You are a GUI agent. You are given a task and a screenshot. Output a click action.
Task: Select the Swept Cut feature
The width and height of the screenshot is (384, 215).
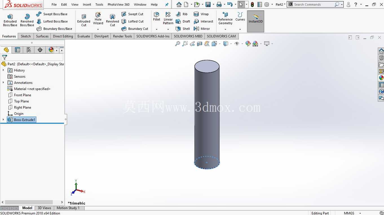[x=133, y=14]
